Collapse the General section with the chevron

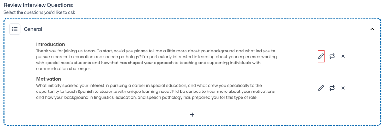click(x=372, y=29)
